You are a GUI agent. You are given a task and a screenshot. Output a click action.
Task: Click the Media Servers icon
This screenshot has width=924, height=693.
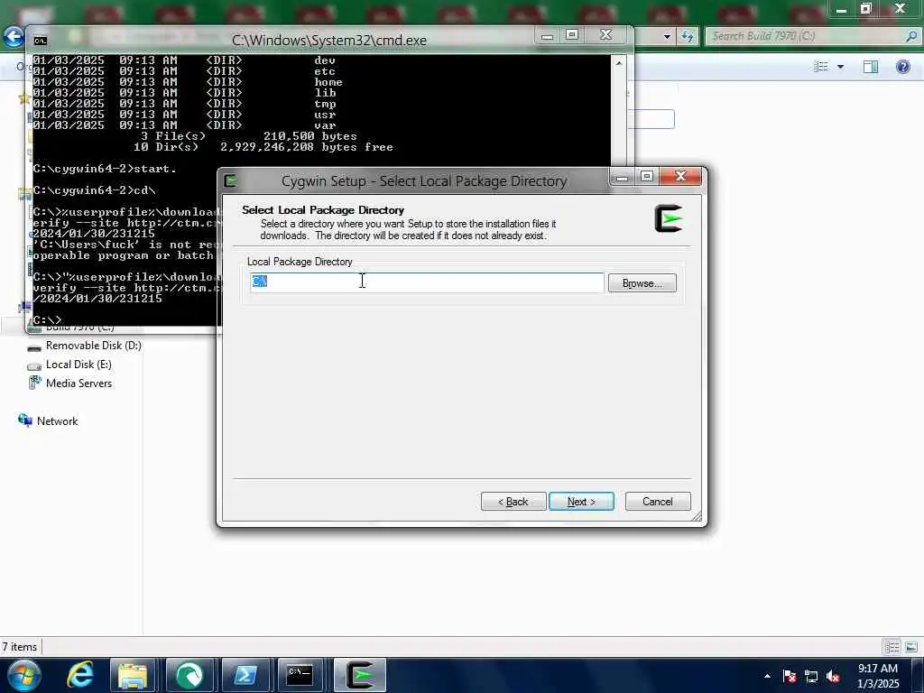(x=34, y=383)
